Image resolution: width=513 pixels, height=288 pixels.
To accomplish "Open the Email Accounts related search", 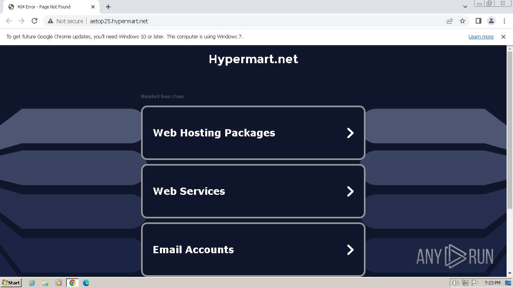I will coord(253,250).
